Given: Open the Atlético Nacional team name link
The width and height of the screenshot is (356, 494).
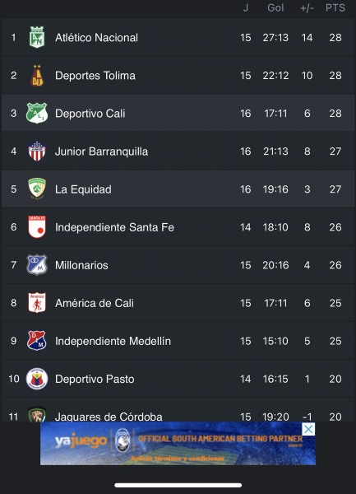Looking at the screenshot, I should click(96, 38).
